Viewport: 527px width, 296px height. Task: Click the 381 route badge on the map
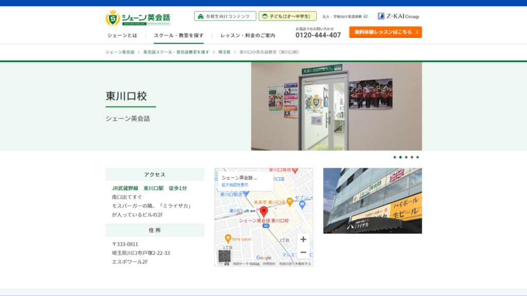[266, 226]
